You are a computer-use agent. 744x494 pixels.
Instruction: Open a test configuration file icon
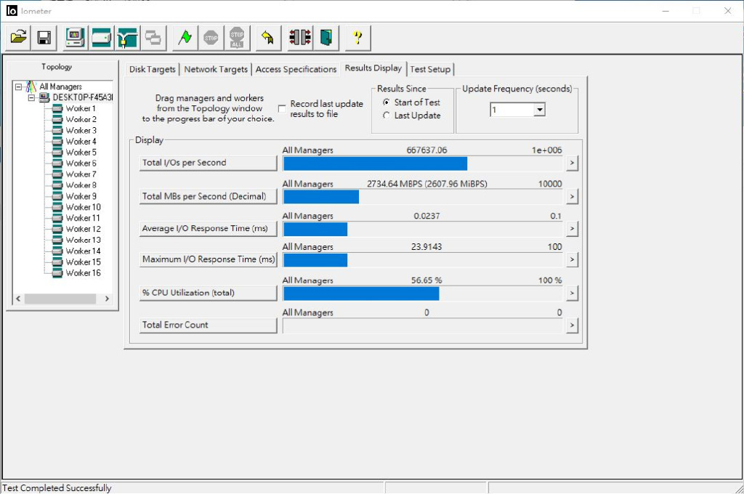[x=19, y=37]
